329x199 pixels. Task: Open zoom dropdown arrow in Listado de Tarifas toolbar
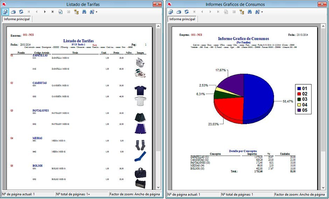96,12
